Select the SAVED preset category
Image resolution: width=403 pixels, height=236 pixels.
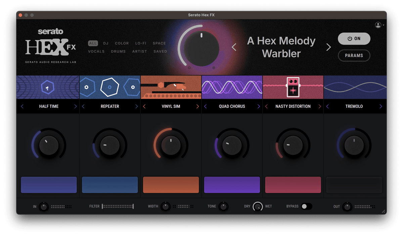[x=160, y=51]
